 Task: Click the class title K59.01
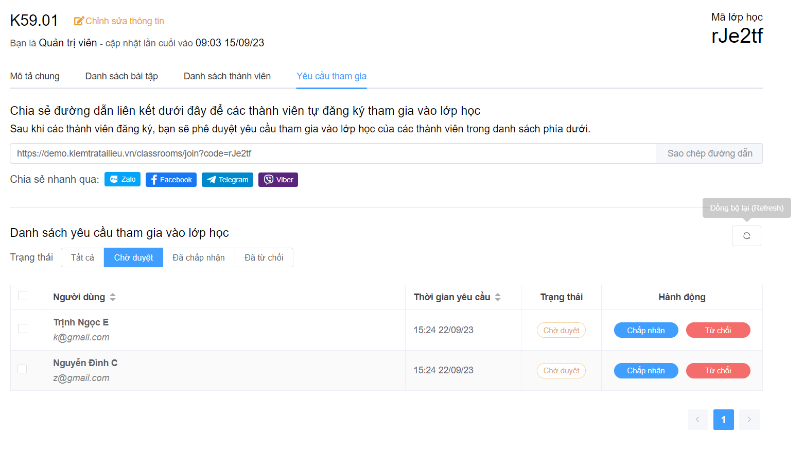(34, 21)
